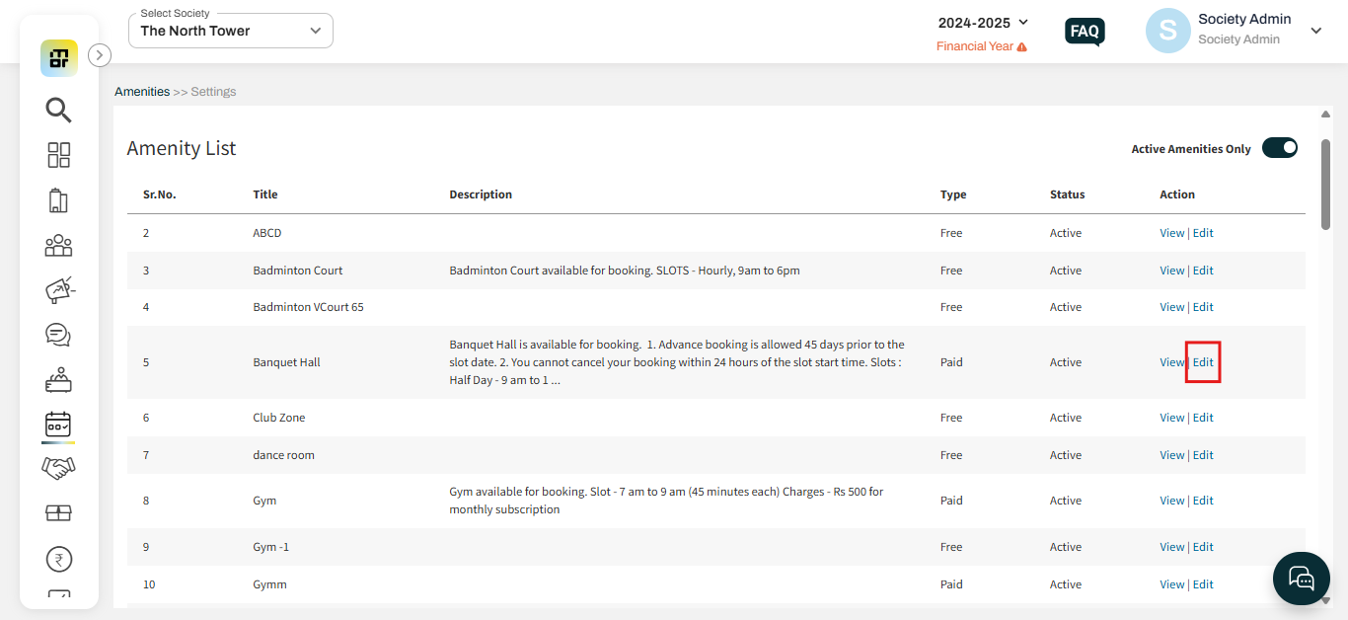Edit the dance room amenity
Screen dimensions: 1348x620
(1203, 455)
